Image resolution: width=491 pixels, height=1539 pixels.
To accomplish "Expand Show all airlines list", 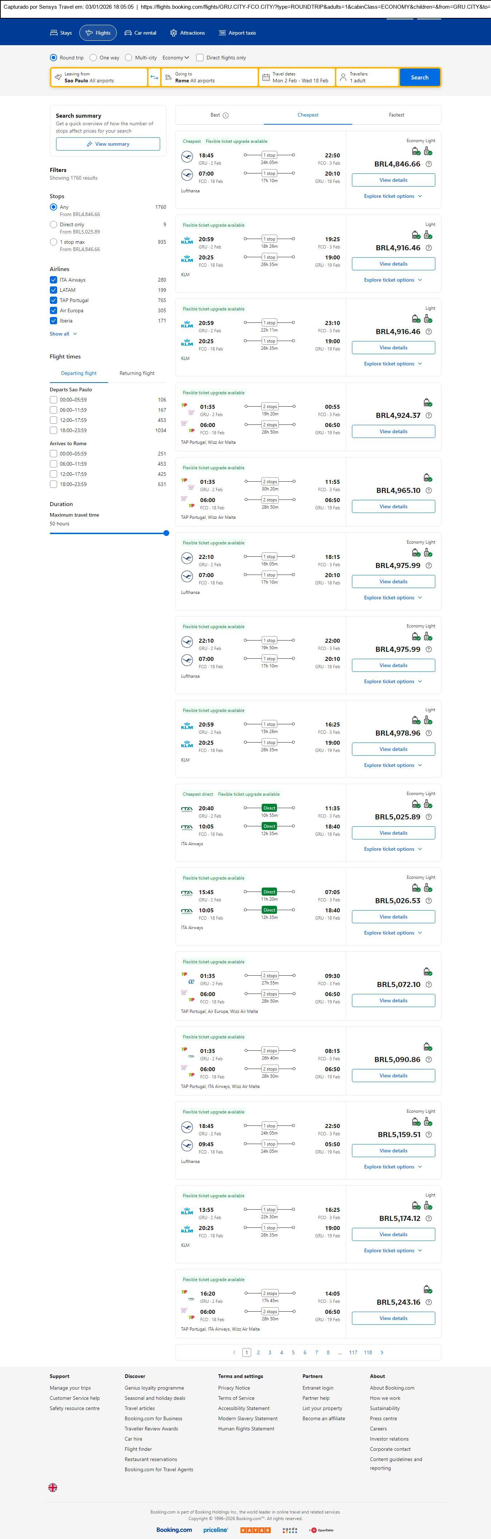I will 63,334.
